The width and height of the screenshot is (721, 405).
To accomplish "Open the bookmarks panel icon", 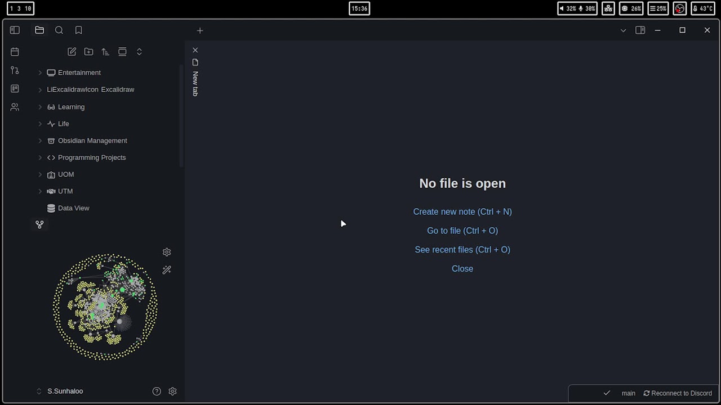I will click(x=79, y=30).
